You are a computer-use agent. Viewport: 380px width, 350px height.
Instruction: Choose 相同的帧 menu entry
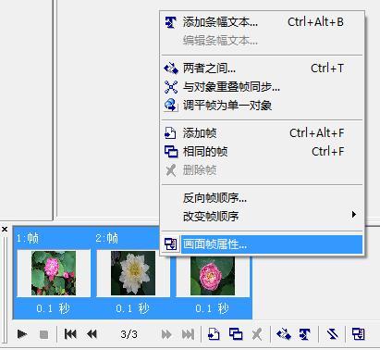(263, 152)
